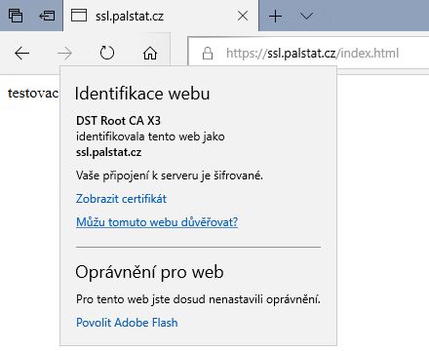The height and width of the screenshot is (351, 429).
Task: Click the padlock icon in address bar
Action: tap(208, 54)
